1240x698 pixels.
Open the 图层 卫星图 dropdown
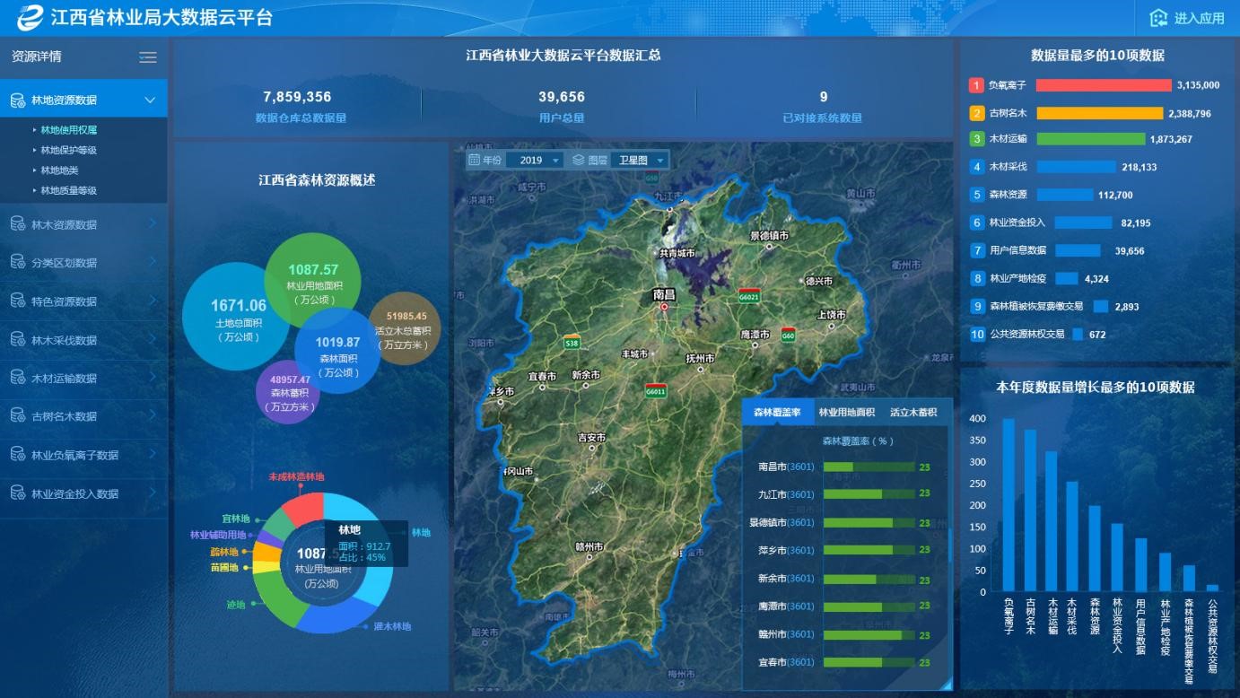point(640,160)
